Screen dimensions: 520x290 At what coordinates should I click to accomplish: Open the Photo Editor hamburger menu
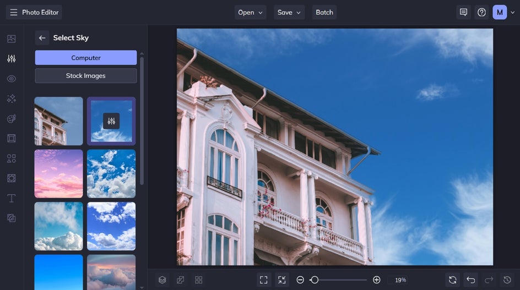[14, 12]
